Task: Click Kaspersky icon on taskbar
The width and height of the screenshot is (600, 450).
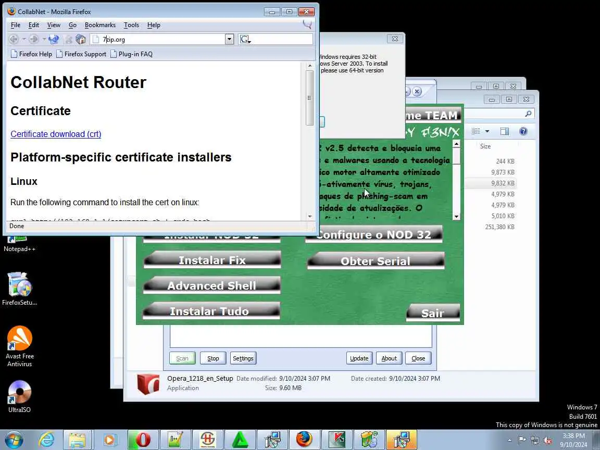Action: click(337, 440)
